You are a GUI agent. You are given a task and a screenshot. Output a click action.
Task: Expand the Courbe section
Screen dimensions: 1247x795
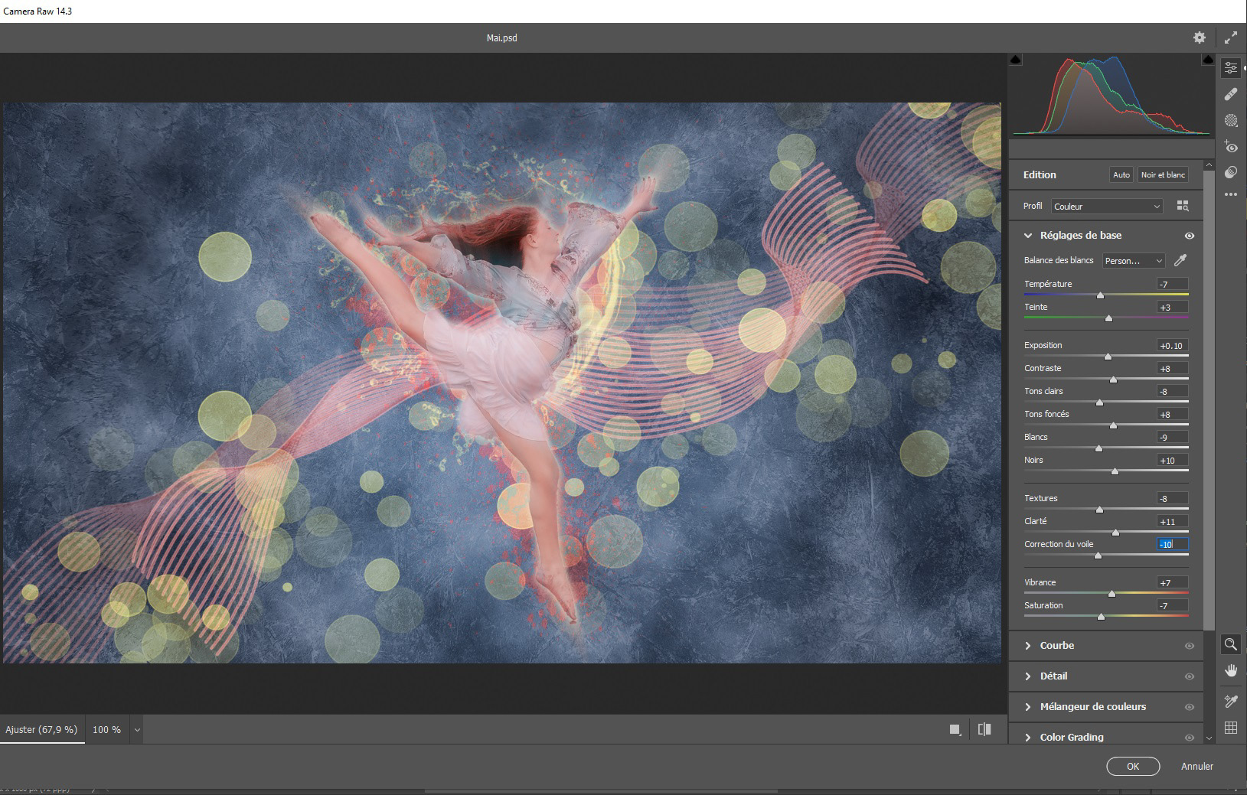pos(1028,646)
